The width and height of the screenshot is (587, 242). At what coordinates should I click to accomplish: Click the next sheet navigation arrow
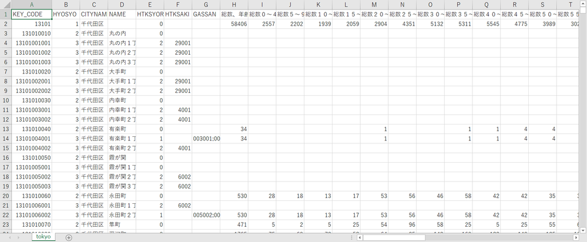[x=19, y=237]
